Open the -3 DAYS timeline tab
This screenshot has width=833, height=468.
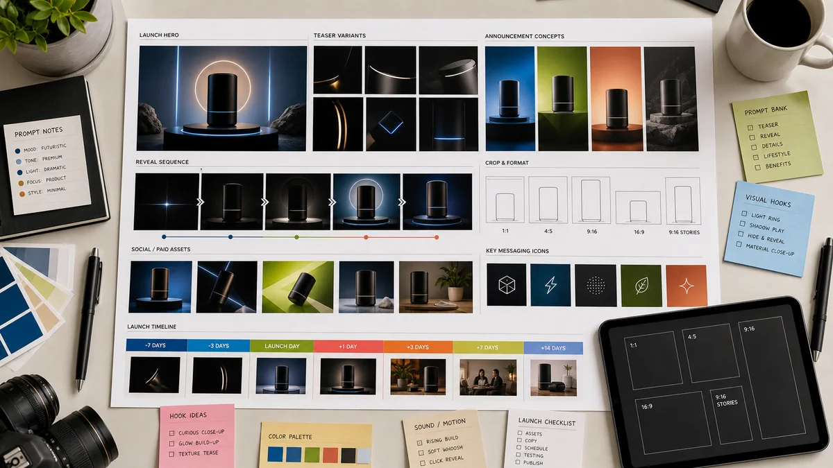point(218,345)
